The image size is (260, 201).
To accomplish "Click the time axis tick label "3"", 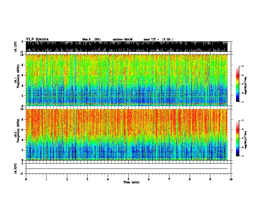I will pos(87,179).
